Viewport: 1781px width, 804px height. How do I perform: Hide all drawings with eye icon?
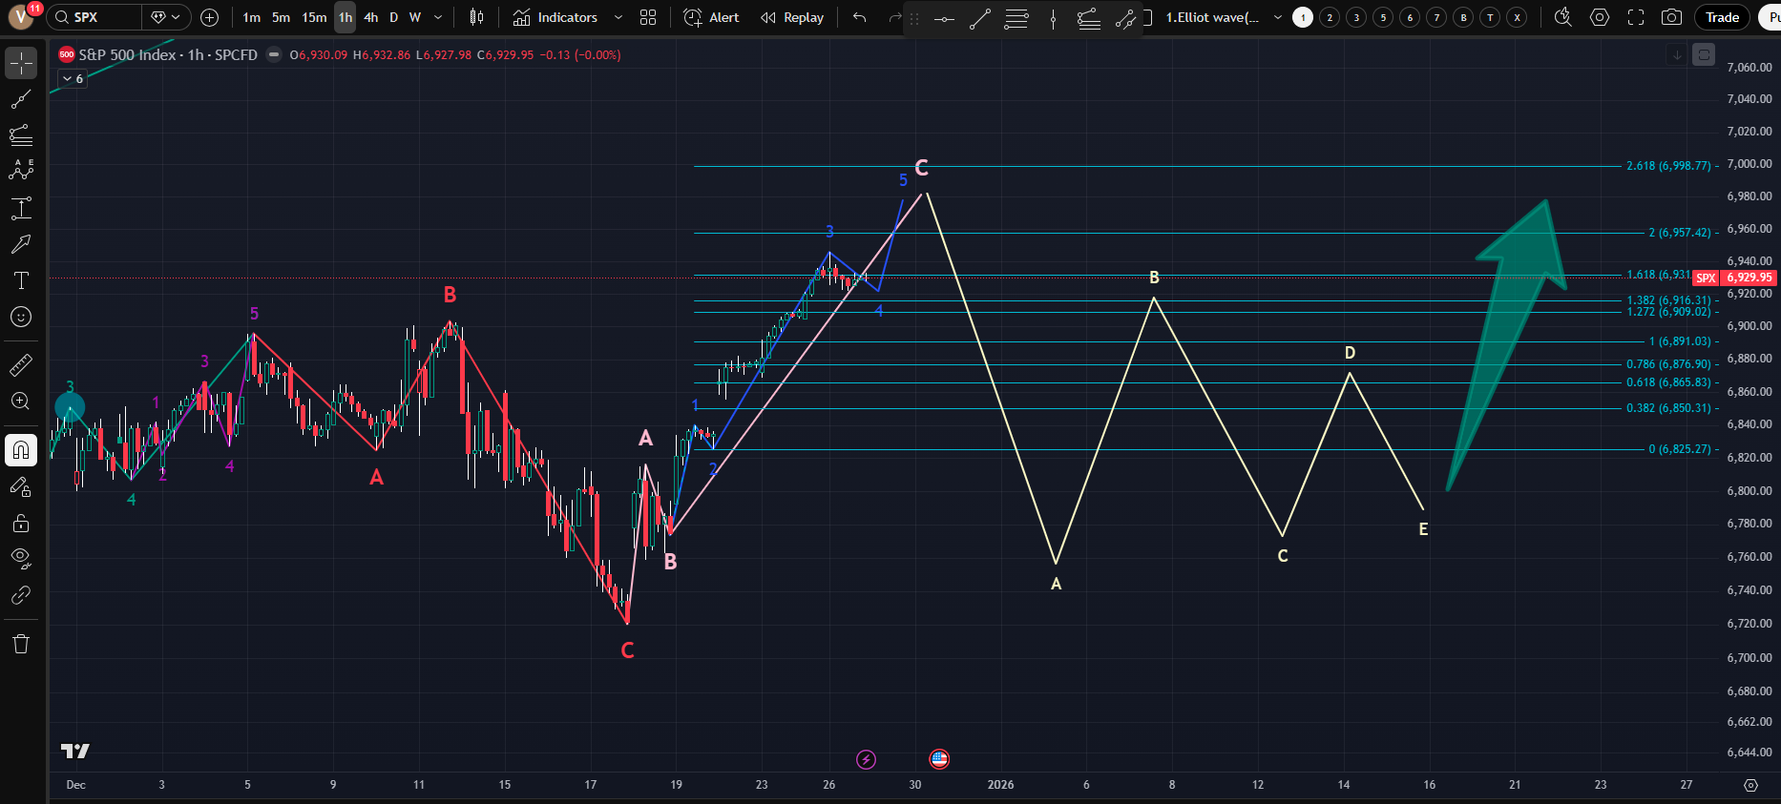click(x=21, y=559)
